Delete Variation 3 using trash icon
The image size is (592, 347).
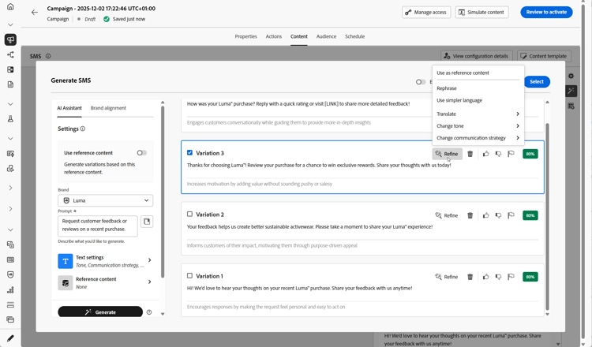pos(470,154)
